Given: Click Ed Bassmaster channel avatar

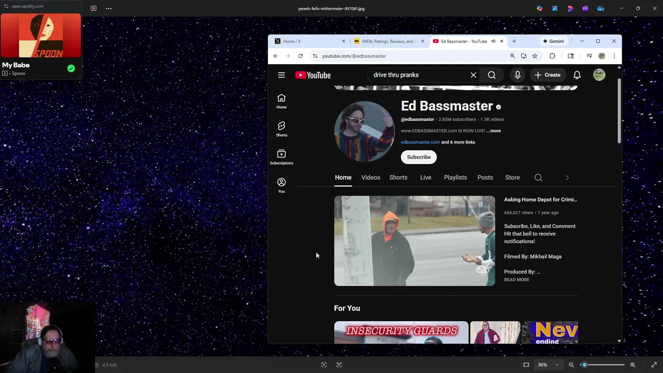Looking at the screenshot, I should click(x=364, y=132).
